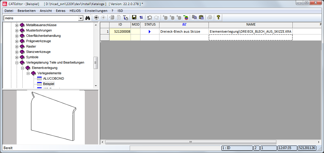Click the CATEditor application icon in title bar
This screenshot has width=324, height=153.
click(x=4, y=4)
